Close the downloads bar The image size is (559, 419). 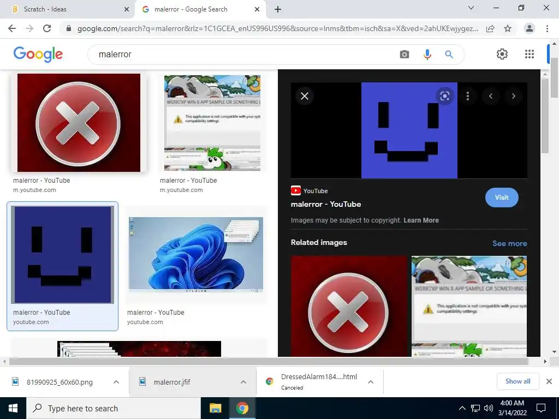pos(549,381)
